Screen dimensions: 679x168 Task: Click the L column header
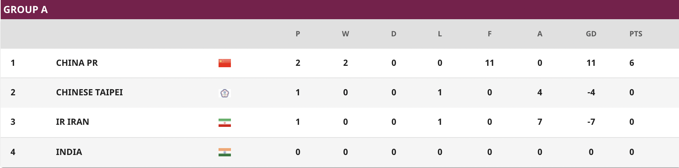tap(440, 34)
